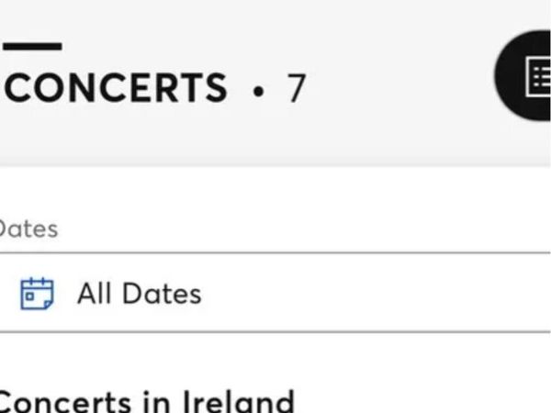
Task: Click the concert count number 7
Action: pyautogui.click(x=297, y=88)
